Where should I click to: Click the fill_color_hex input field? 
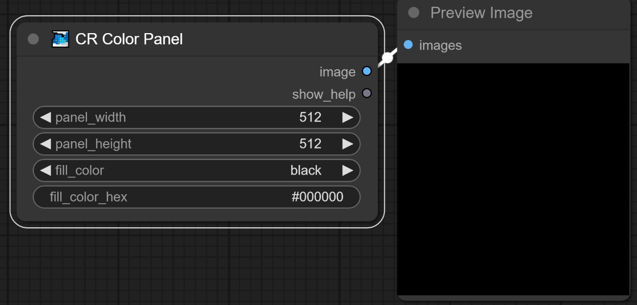196,197
